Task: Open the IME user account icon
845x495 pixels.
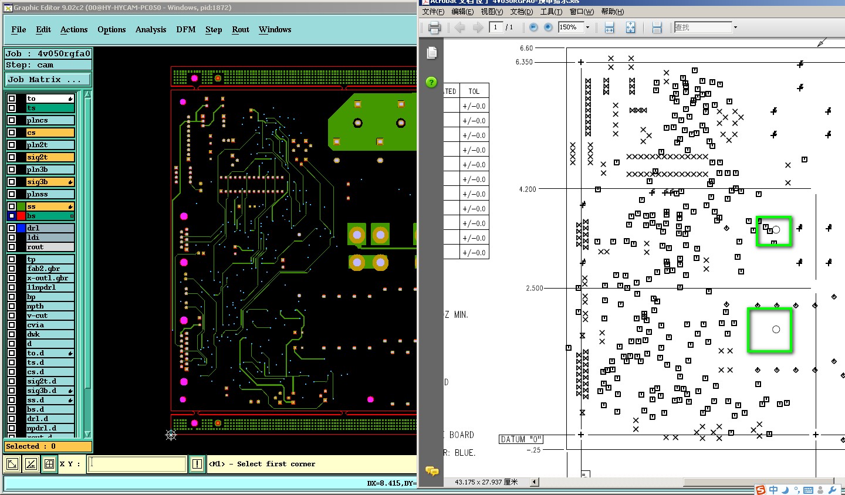Action: [x=822, y=490]
